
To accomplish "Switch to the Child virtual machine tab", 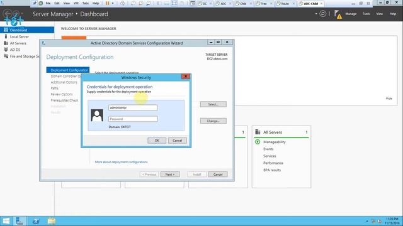I will pyautogui.click(x=243, y=4).
